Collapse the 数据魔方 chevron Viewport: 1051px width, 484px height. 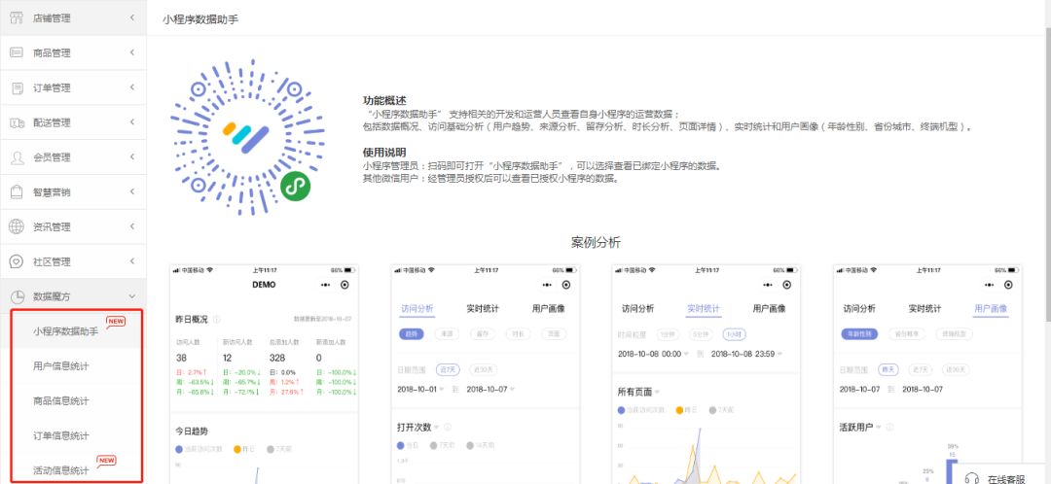tap(132, 295)
